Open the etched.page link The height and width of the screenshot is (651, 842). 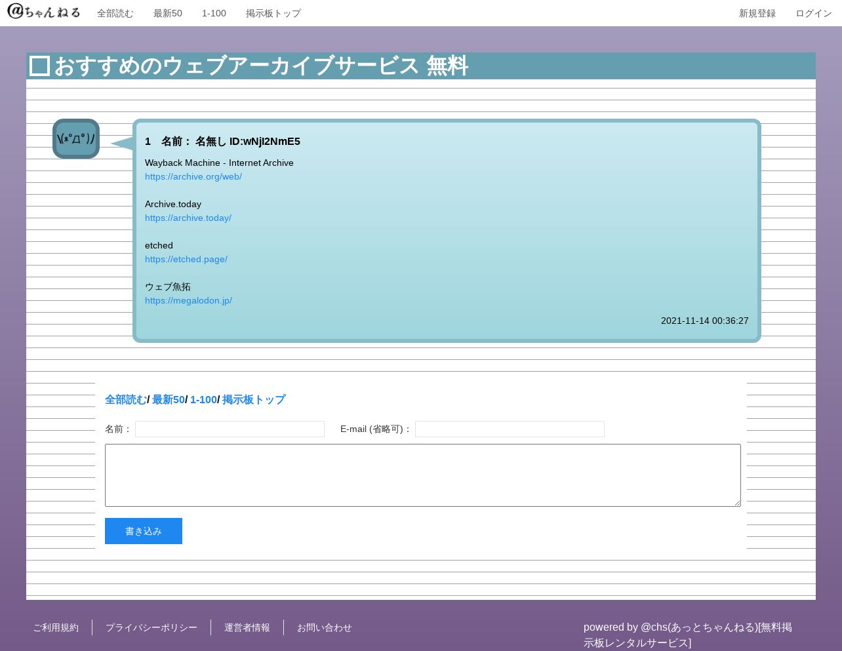point(186,259)
